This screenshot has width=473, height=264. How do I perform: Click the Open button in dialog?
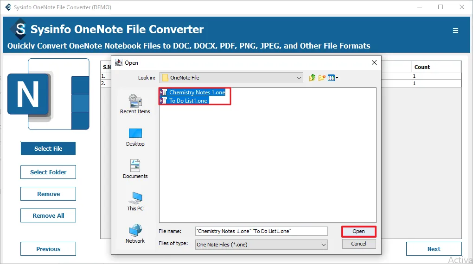click(x=358, y=231)
